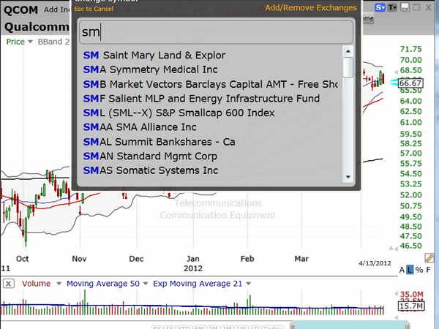Image resolution: width=439 pixels, height=329 pixels.
Task: Click results list scroll down arrow
Action: (348, 177)
